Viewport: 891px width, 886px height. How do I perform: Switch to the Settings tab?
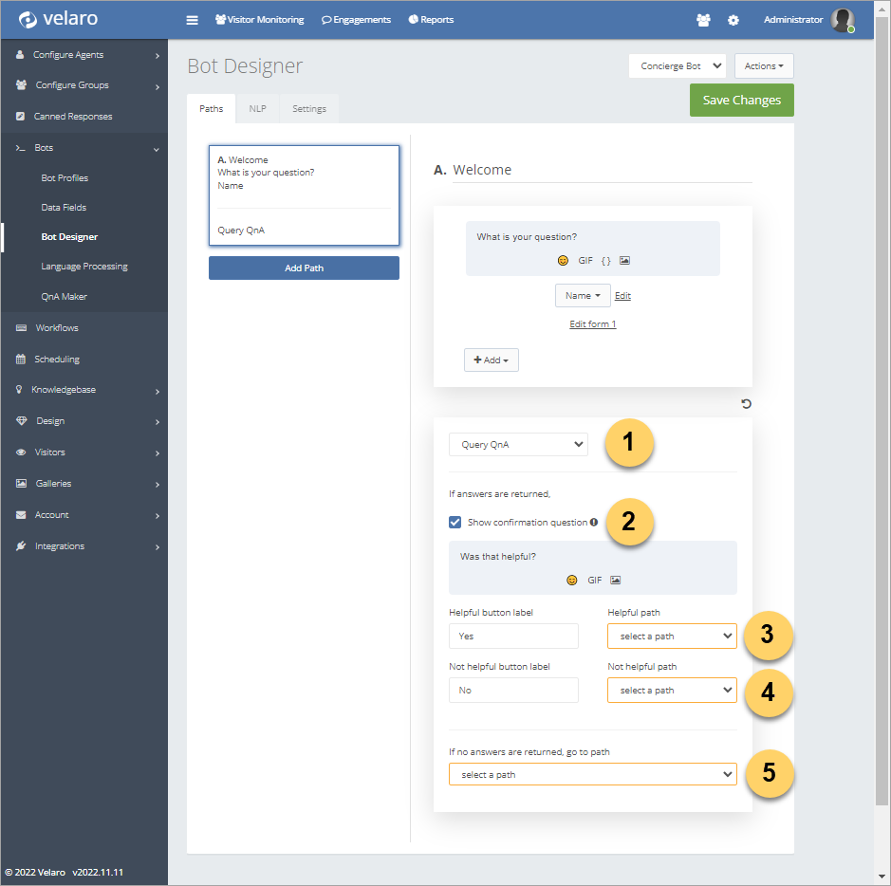tap(308, 109)
